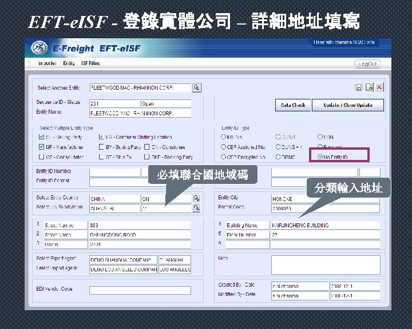Click the Entity Name field
Image resolution: width=412 pixels, height=329 pixels.
[x=140, y=113]
